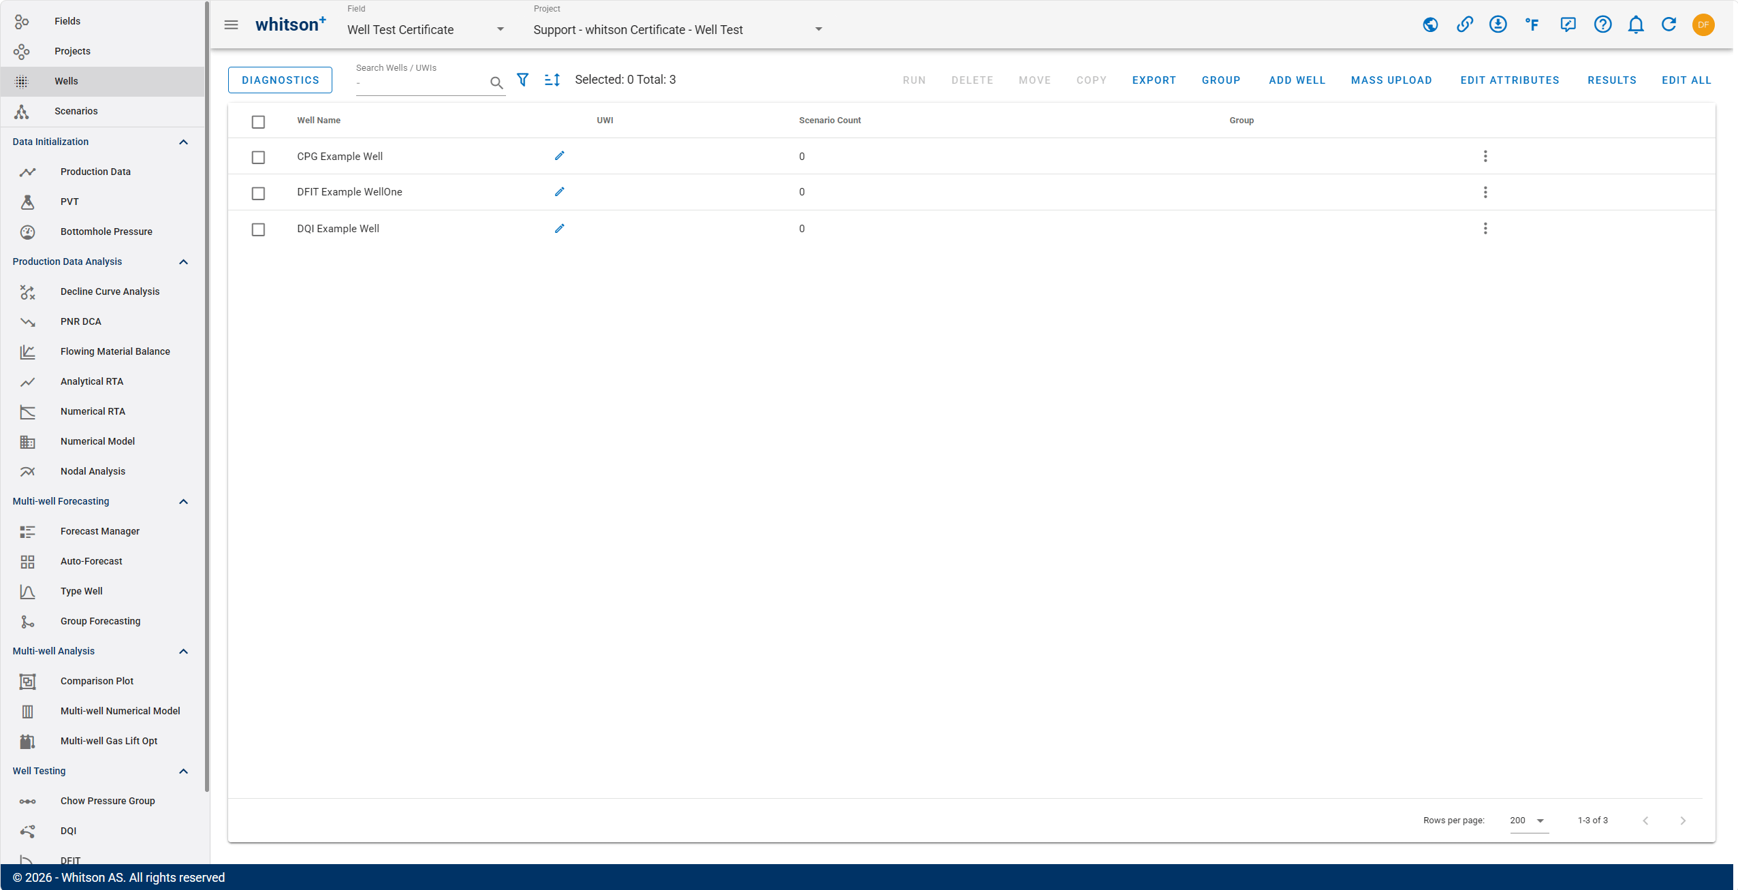The image size is (1738, 890).
Task: Click the search magnifier icon
Action: (496, 83)
